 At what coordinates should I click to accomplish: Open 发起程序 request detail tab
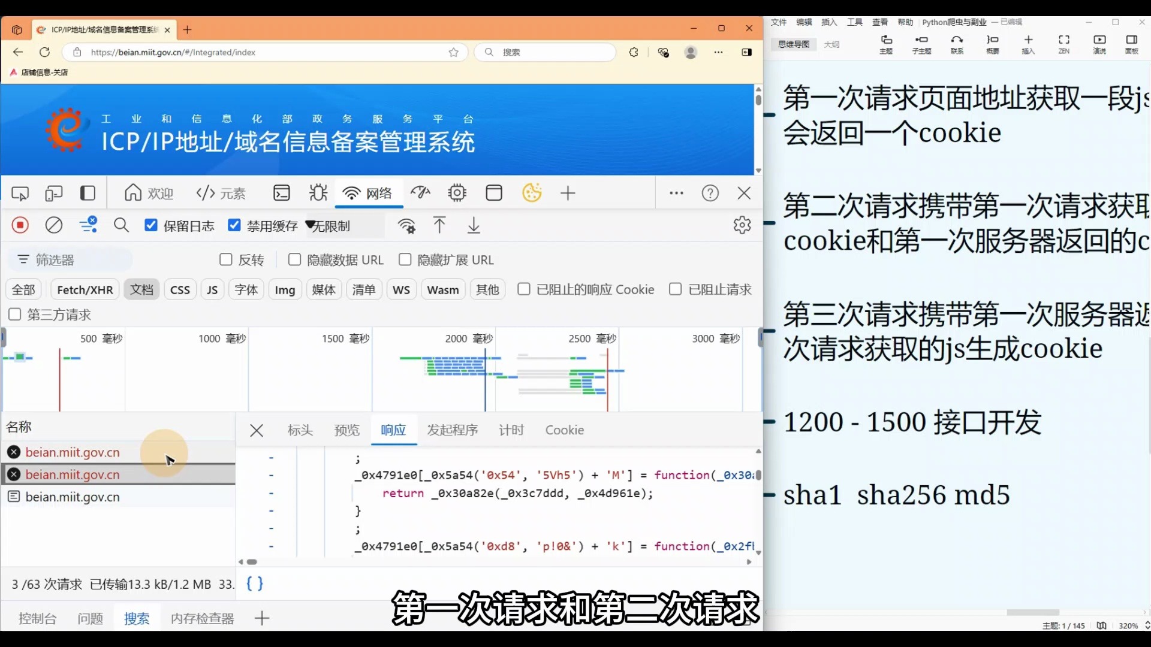453,430
